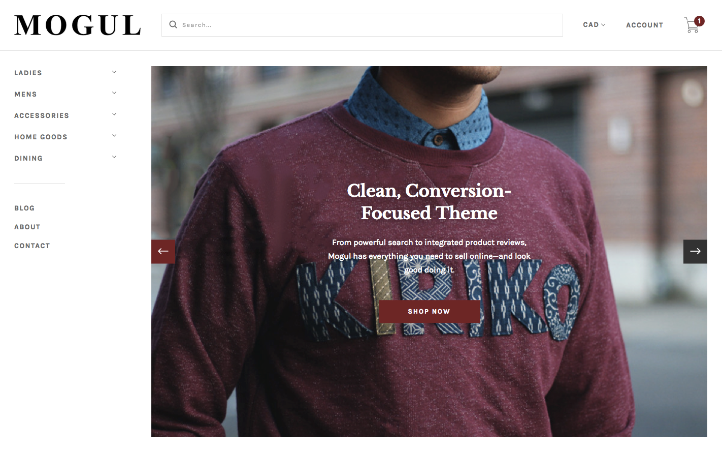Image resolution: width=722 pixels, height=454 pixels.
Task: Click the MOGUL store logo
Action: 77,25
